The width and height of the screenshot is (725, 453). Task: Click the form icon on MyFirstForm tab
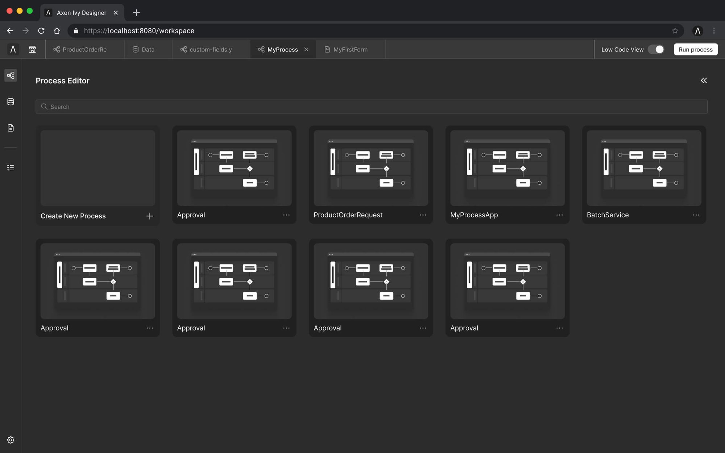[x=327, y=49]
